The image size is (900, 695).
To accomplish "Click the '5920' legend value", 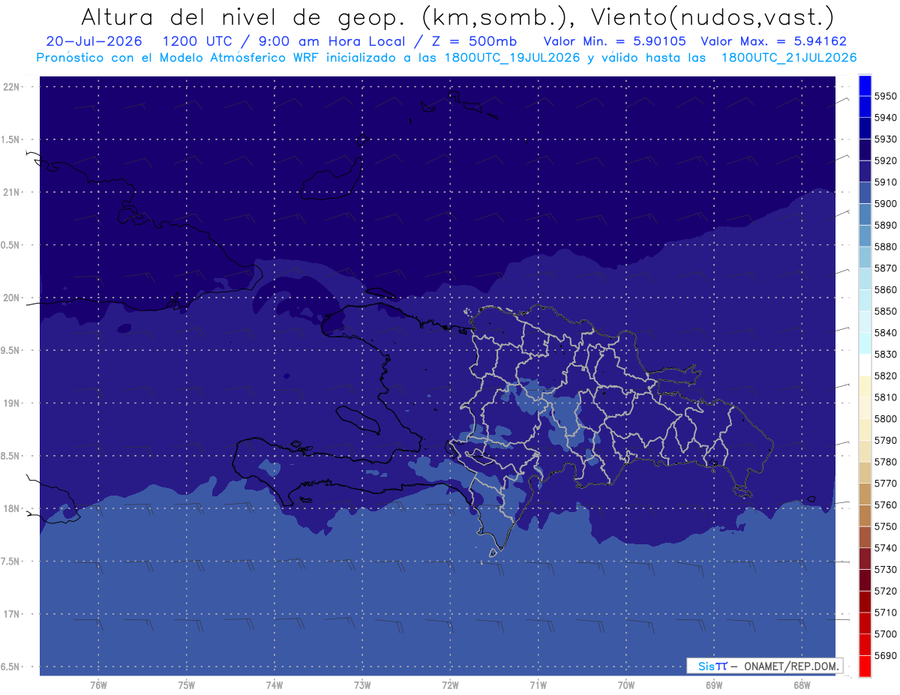I will [x=886, y=160].
